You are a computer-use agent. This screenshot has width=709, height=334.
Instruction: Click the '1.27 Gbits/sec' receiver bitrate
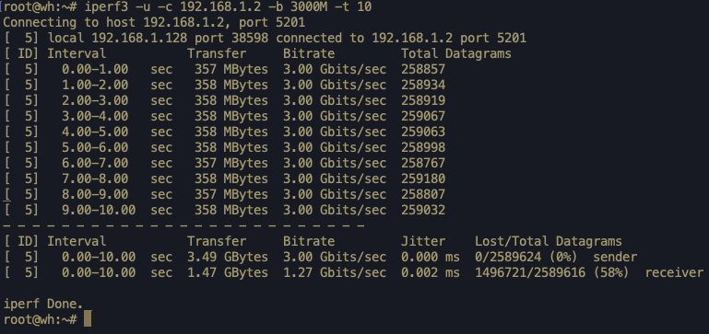pos(335,272)
